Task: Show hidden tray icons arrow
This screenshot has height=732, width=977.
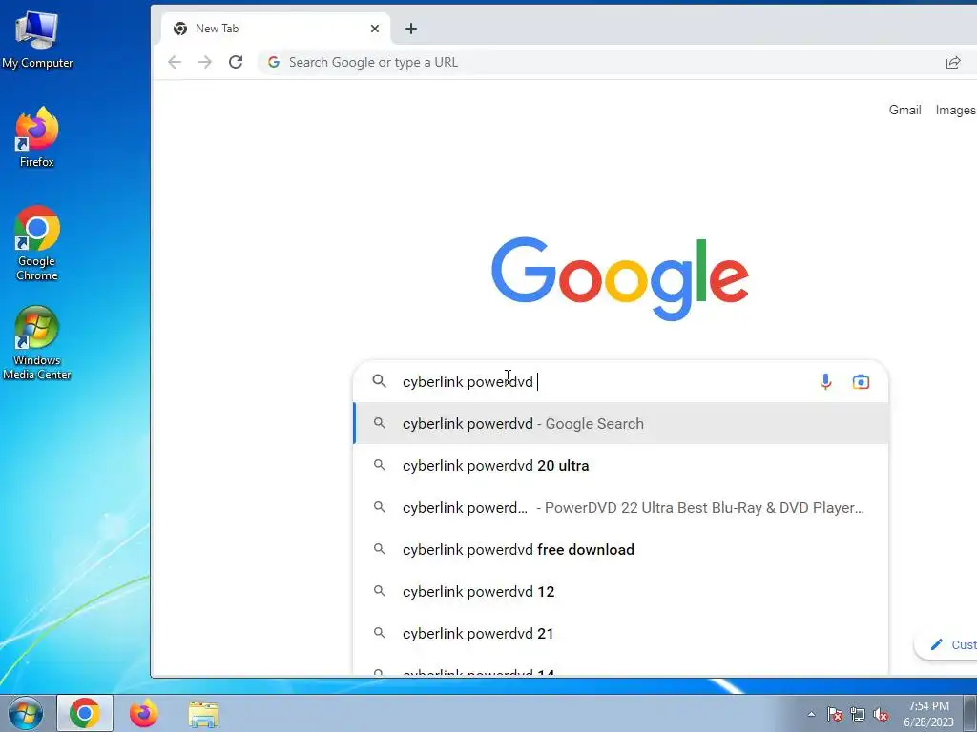Action: pyautogui.click(x=811, y=714)
